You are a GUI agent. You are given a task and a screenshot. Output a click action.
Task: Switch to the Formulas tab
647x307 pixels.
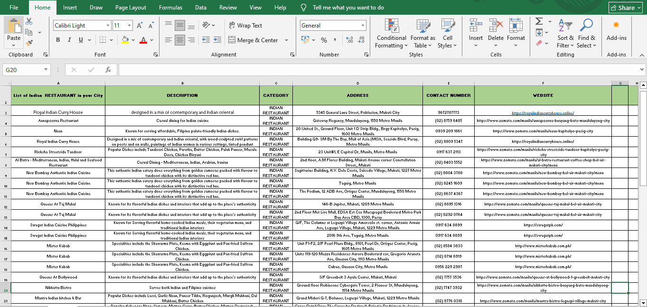click(x=170, y=8)
